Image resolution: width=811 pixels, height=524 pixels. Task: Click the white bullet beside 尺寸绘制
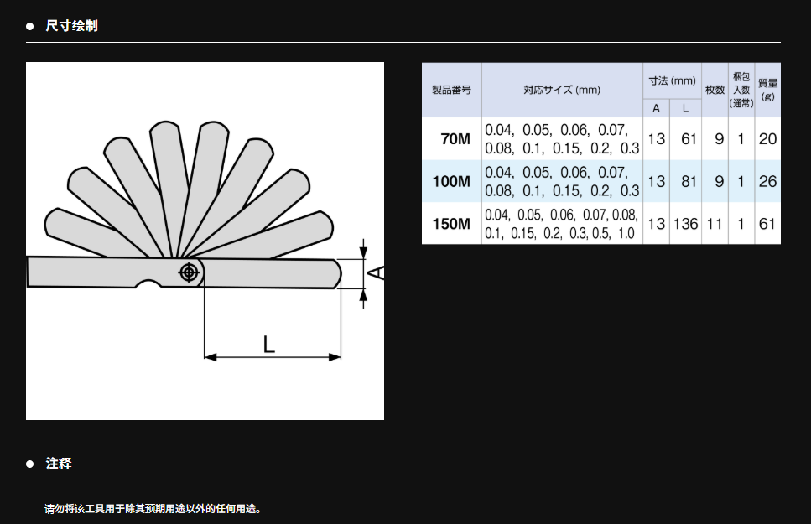click(x=30, y=26)
